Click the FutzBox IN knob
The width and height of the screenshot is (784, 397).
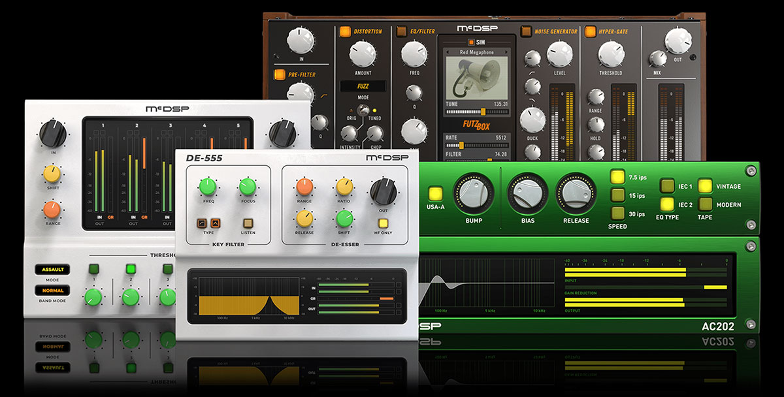pos(301,40)
